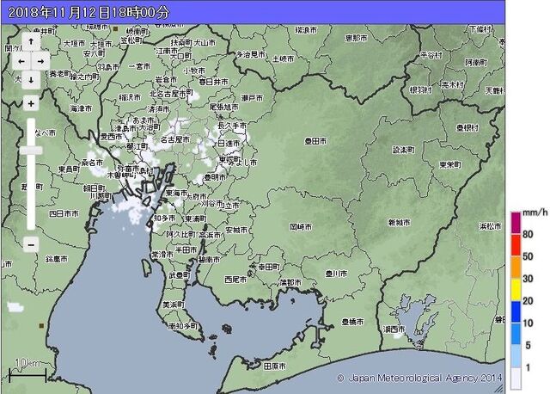Click the 半田市 map label
Screen dimensions: 550x394
point(186,249)
